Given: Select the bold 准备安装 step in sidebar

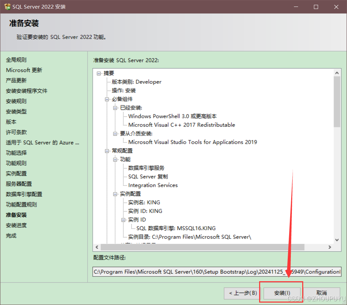Looking at the screenshot, I should pyautogui.click(x=16, y=215).
